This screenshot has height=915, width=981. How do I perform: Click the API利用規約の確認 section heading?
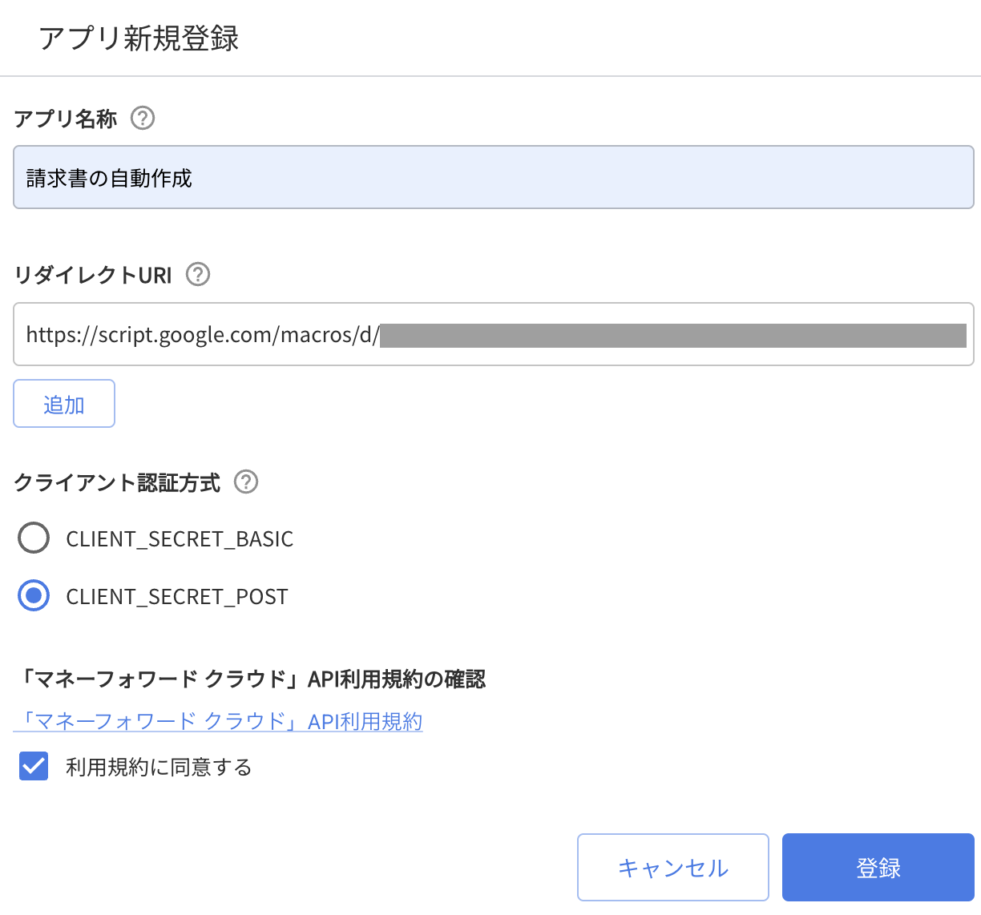tap(250, 679)
